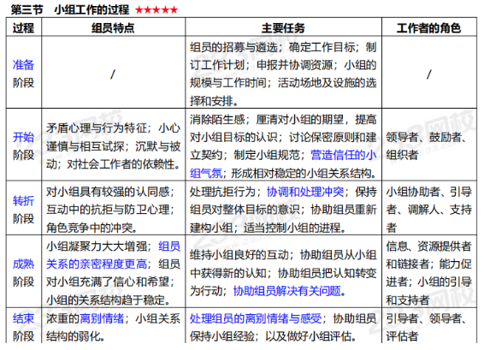
Task: Click the blue 处理组员的离别情绪与感受 text
Action: 256,318
